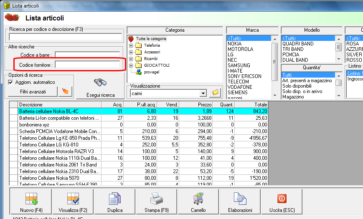Viewport: 363px width, 219px height.
Task: Toggle Aggiorn. automatico checkbox
Action: click(10, 82)
